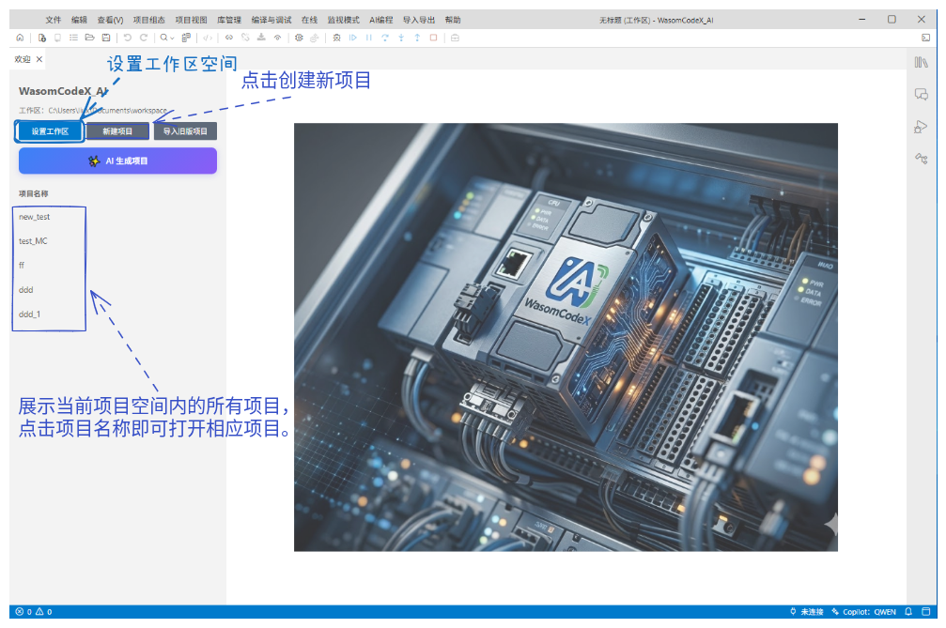Open the 编译与调试 menu
The width and height of the screenshot is (946, 628).
click(271, 20)
